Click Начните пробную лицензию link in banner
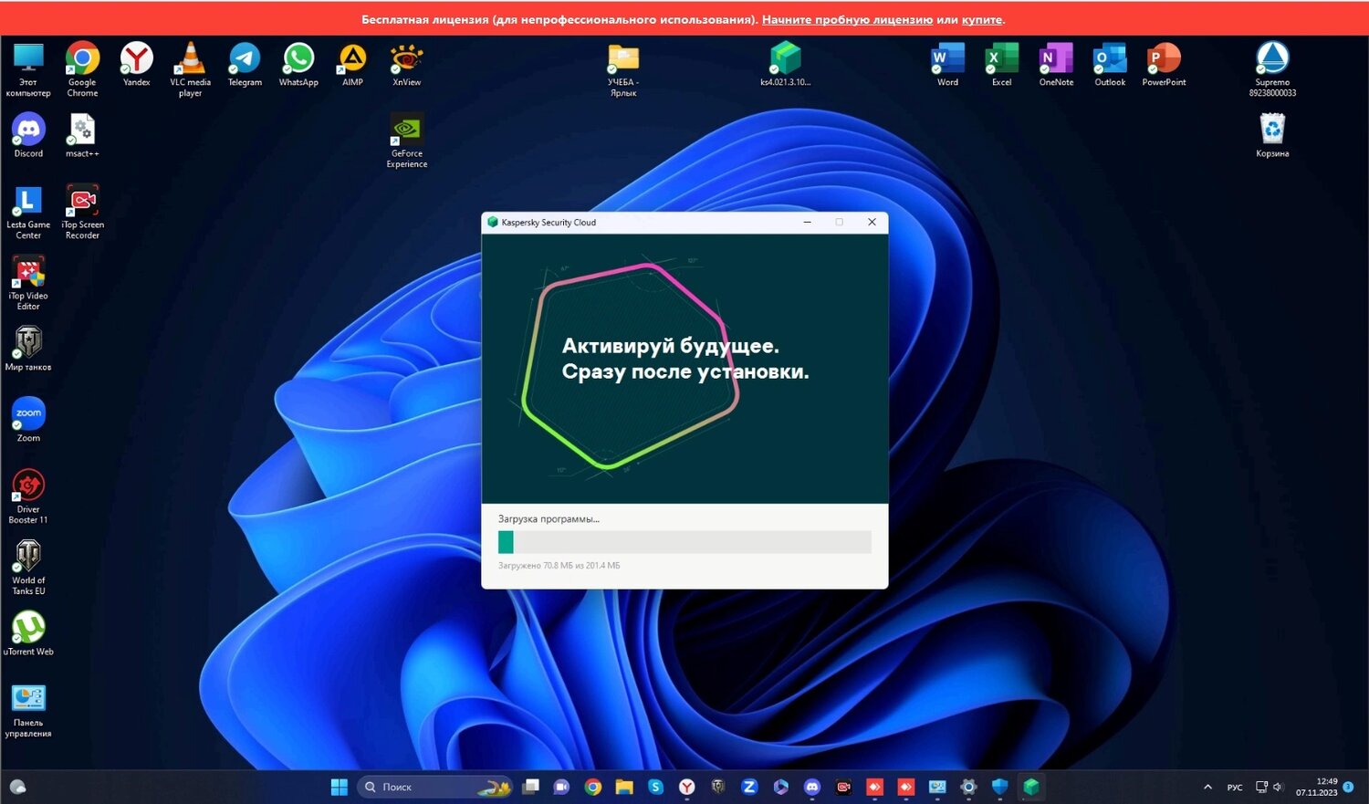The height and width of the screenshot is (804, 1369). (847, 19)
